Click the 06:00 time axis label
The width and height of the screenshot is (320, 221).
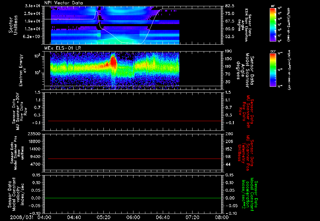[133, 217]
